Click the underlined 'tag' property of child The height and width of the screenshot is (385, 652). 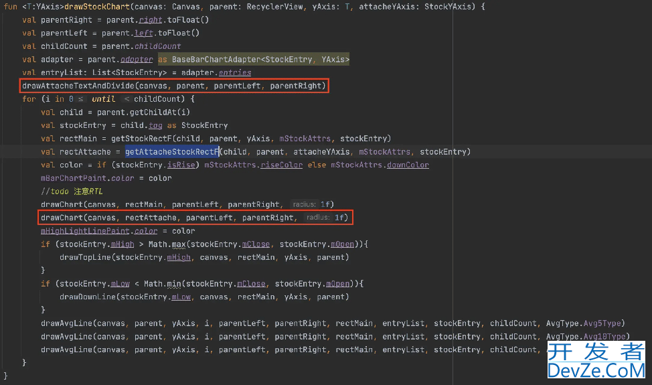click(x=155, y=126)
